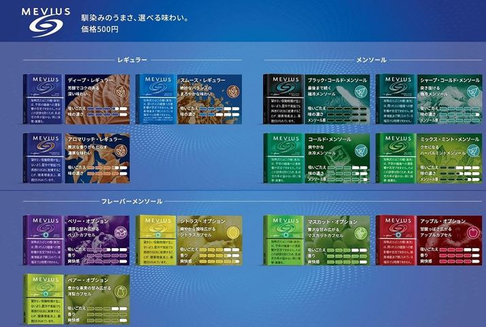Viewport: 486px width, 327px height.
Task: Click description 芳醇でコクのある深い味わい
Action: pyautogui.click(x=84, y=91)
